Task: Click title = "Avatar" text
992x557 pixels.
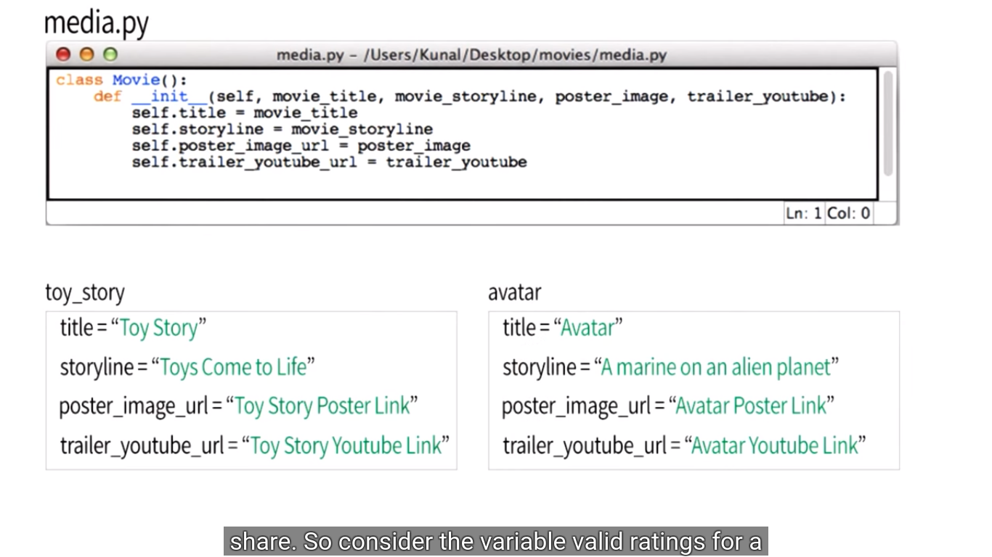Action: click(x=563, y=328)
